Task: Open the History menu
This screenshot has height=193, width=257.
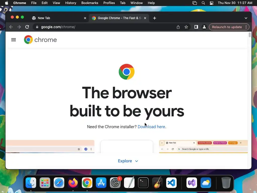Action: point(71,3)
